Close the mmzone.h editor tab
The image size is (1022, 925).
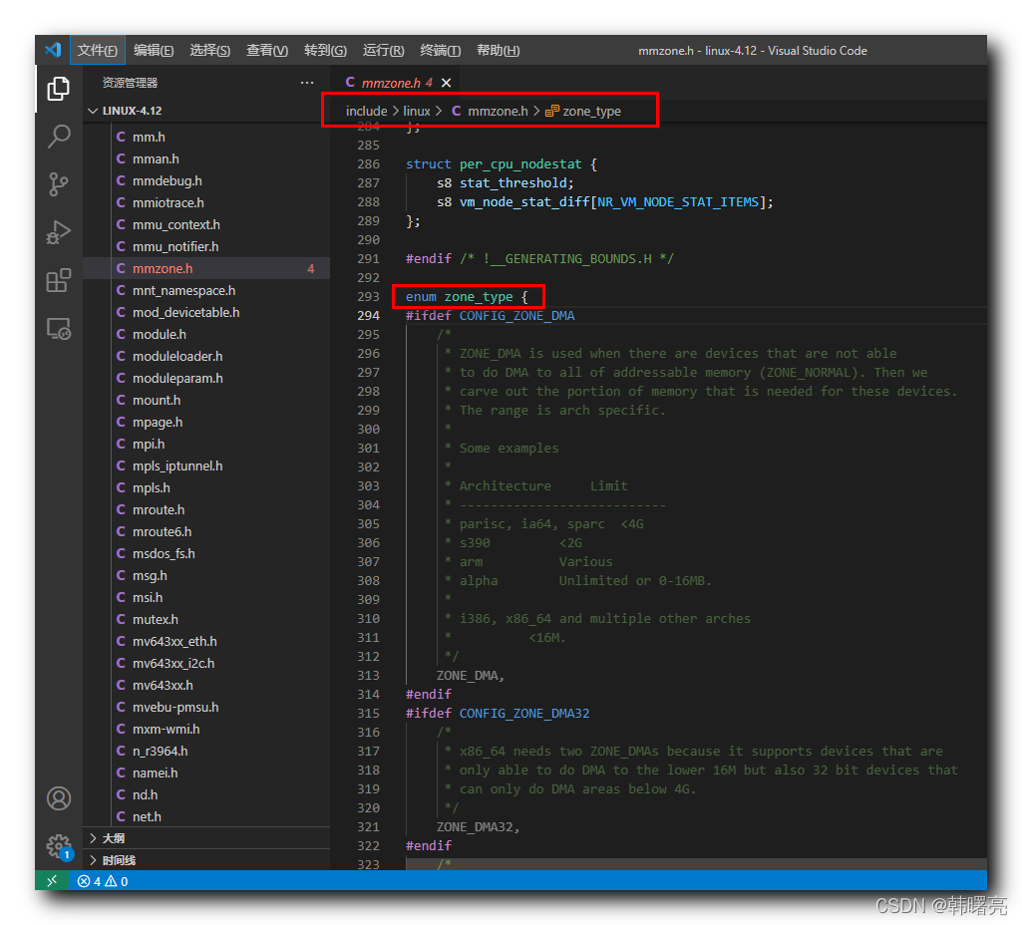[x=447, y=83]
